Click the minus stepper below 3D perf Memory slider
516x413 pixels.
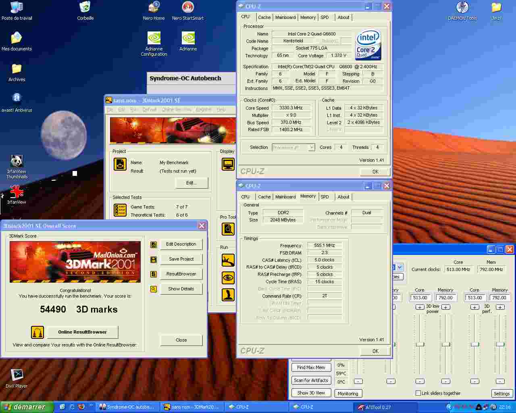[x=500, y=381]
